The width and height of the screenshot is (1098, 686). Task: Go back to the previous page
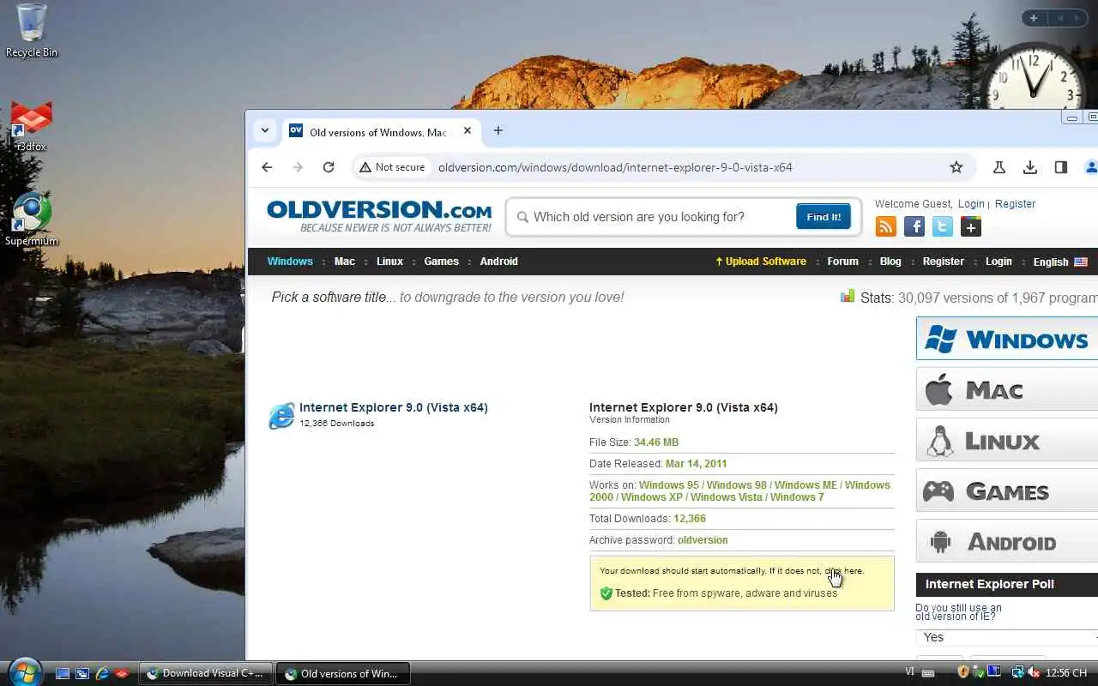pyautogui.click(x=267, y=167)
